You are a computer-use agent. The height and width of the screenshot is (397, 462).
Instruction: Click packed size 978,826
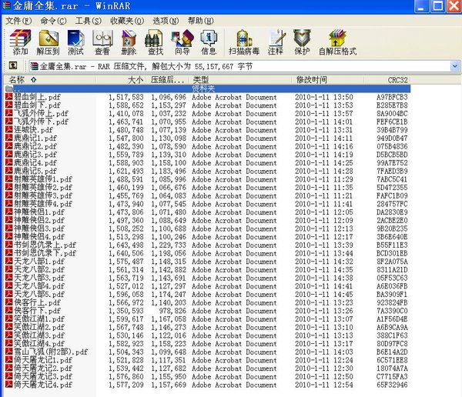172,311
